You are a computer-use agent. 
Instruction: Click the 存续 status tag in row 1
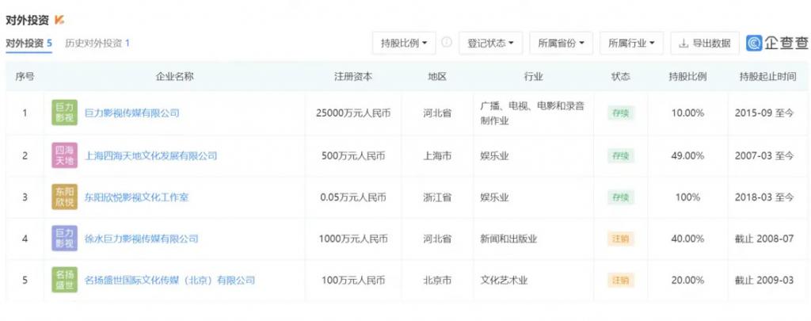619,113
